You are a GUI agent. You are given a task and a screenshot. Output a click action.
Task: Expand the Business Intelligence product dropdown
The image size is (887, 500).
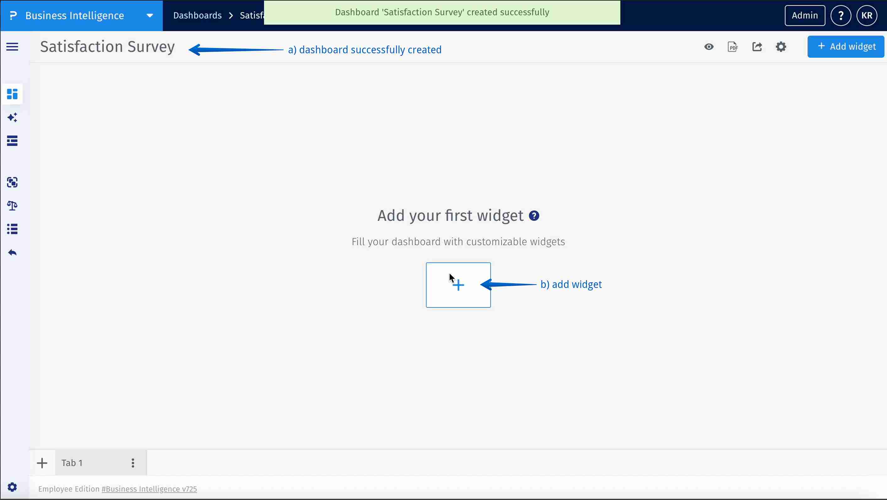point(149,15)
